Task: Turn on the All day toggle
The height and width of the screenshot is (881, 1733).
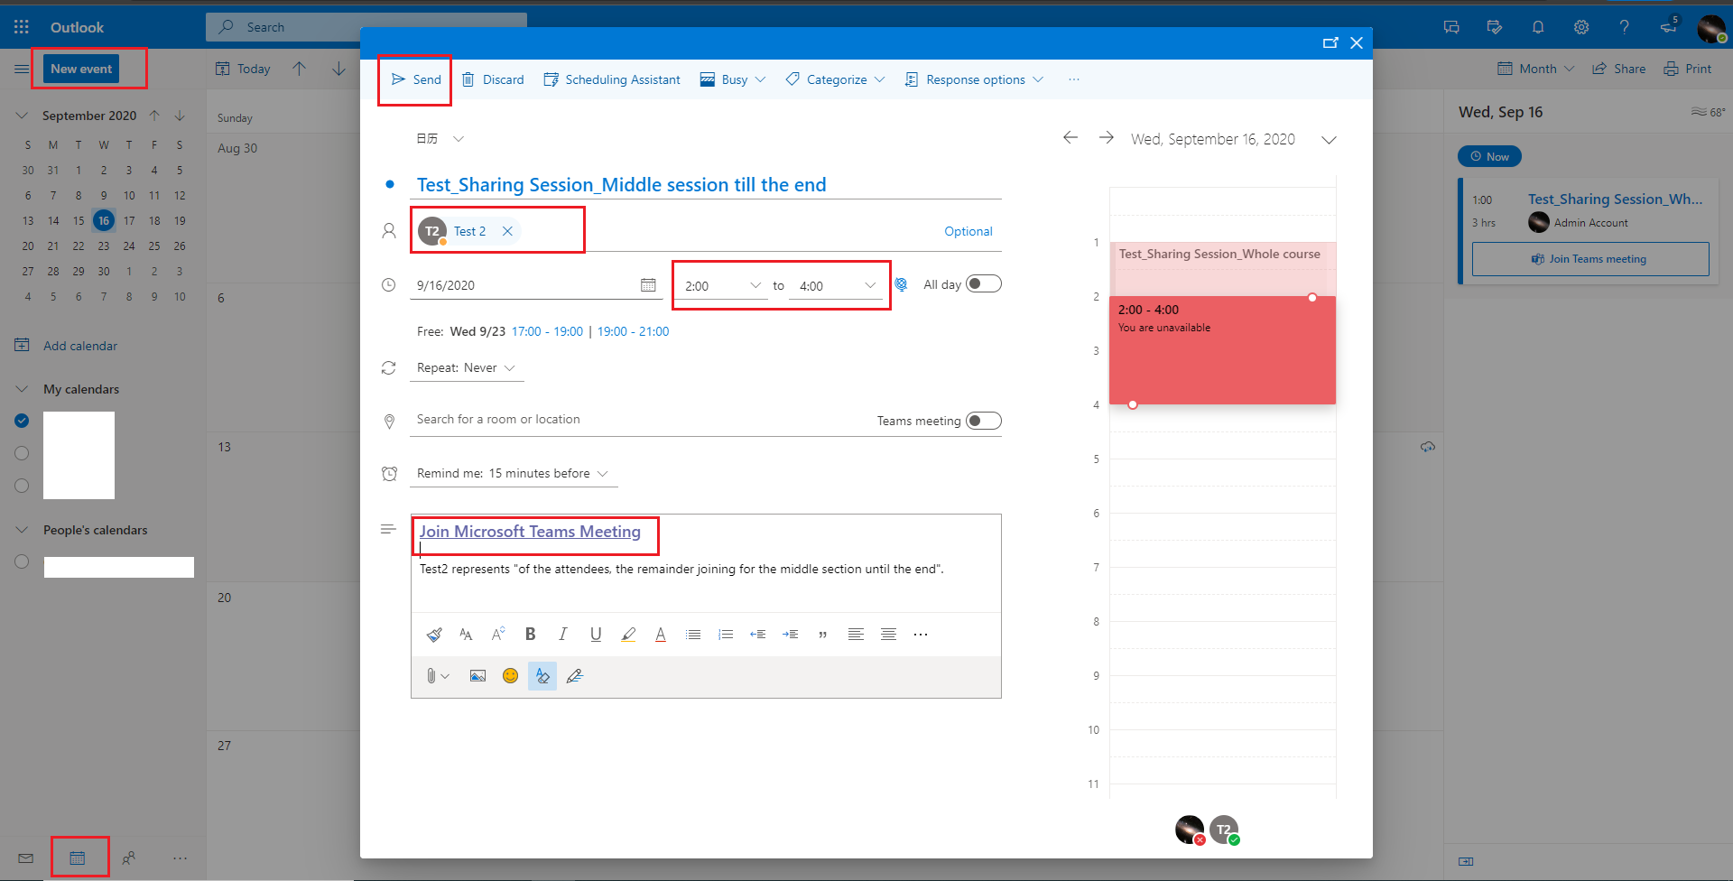Action: tap(984, 283)
